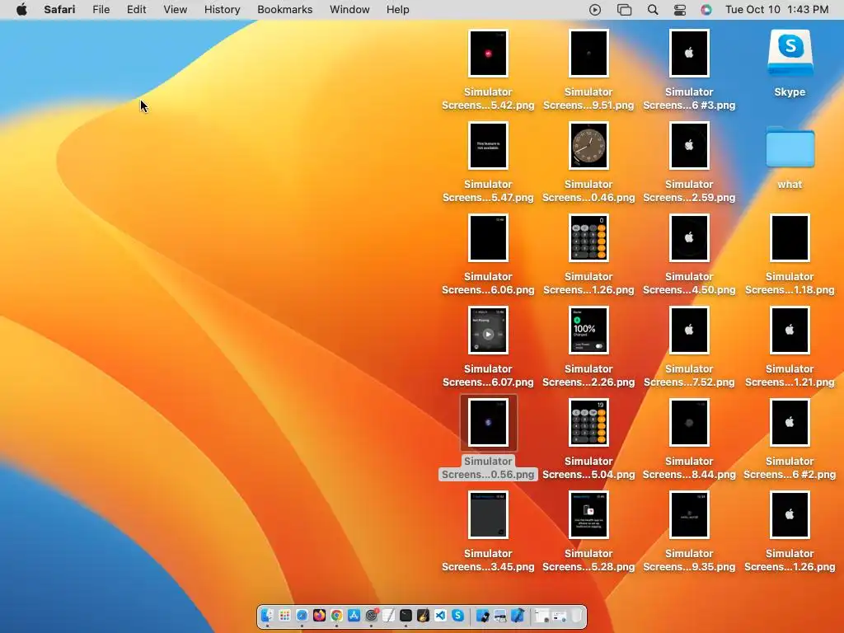Viewport: 844px width, 633px height.
Task: Open Launchpad in the Dock
Action: tap(284, 615)
